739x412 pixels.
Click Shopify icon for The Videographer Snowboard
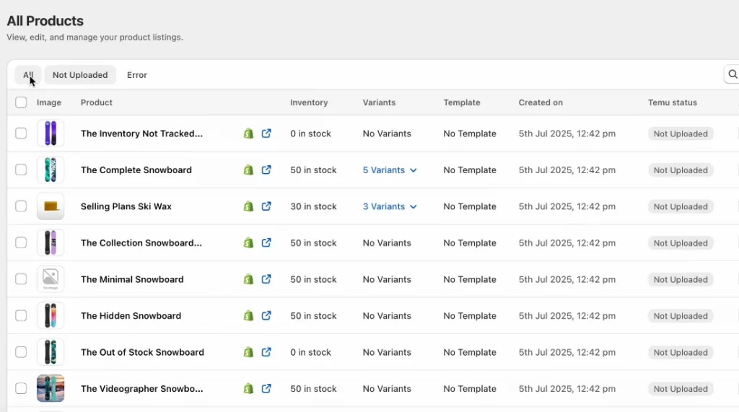(248, 389)
